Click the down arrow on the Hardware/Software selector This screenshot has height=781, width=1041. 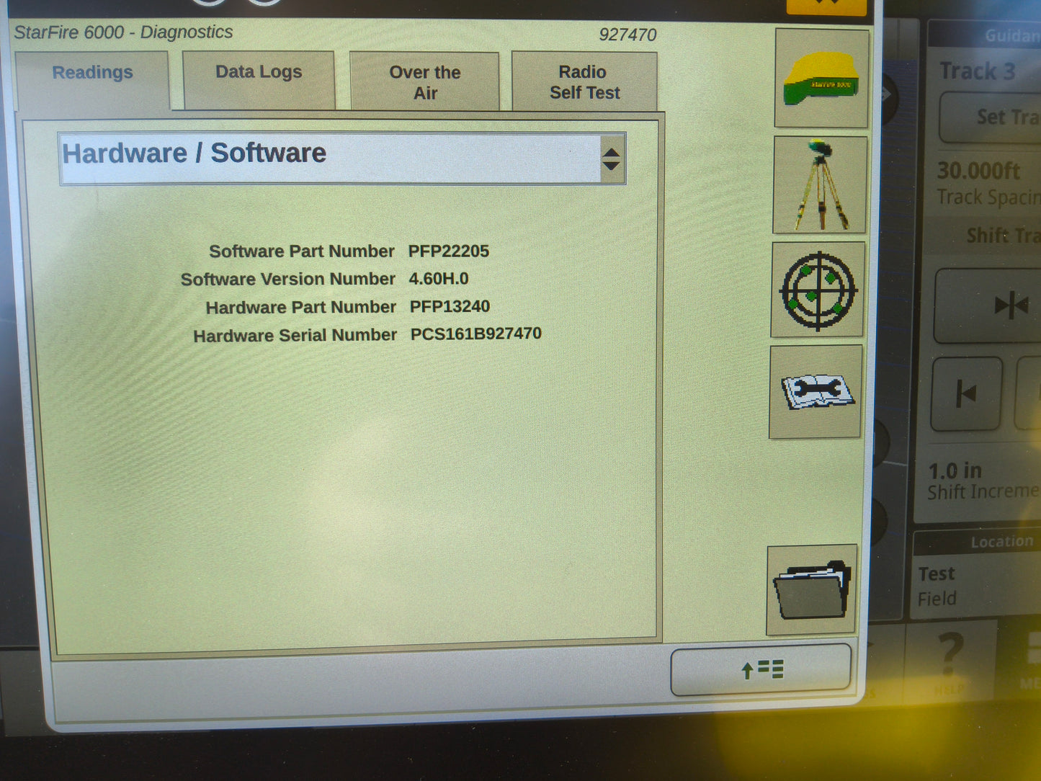(611, 166)
